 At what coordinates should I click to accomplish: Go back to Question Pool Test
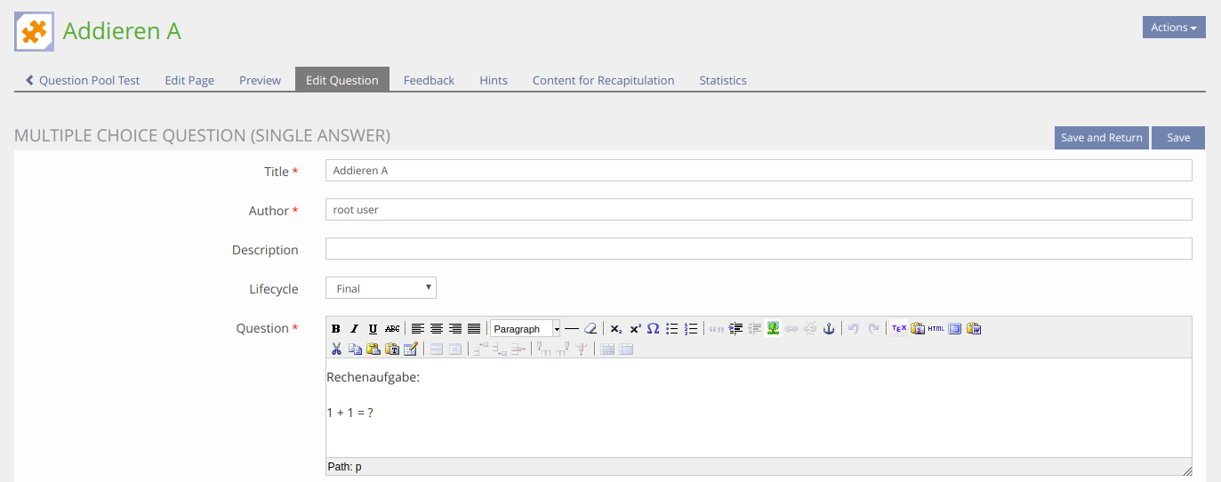point(83,80)
